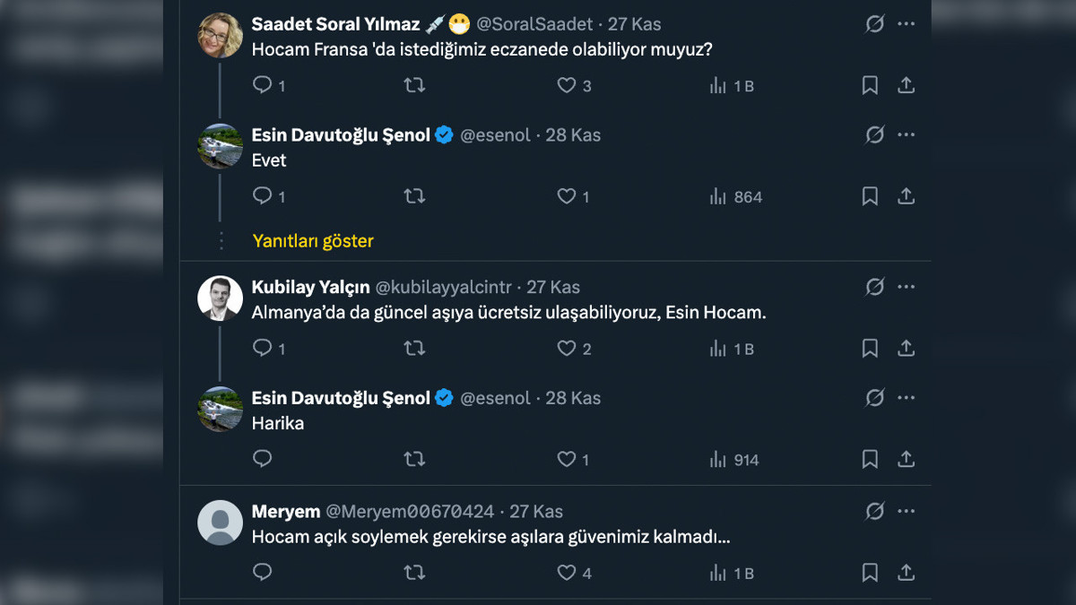Open three-dot menu on Saadet's tweet
Screen dimensions: 1076x605
tap(907, 23)
